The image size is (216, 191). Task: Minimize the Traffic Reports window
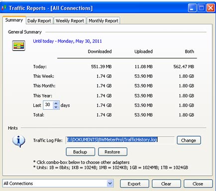[192, 8]
